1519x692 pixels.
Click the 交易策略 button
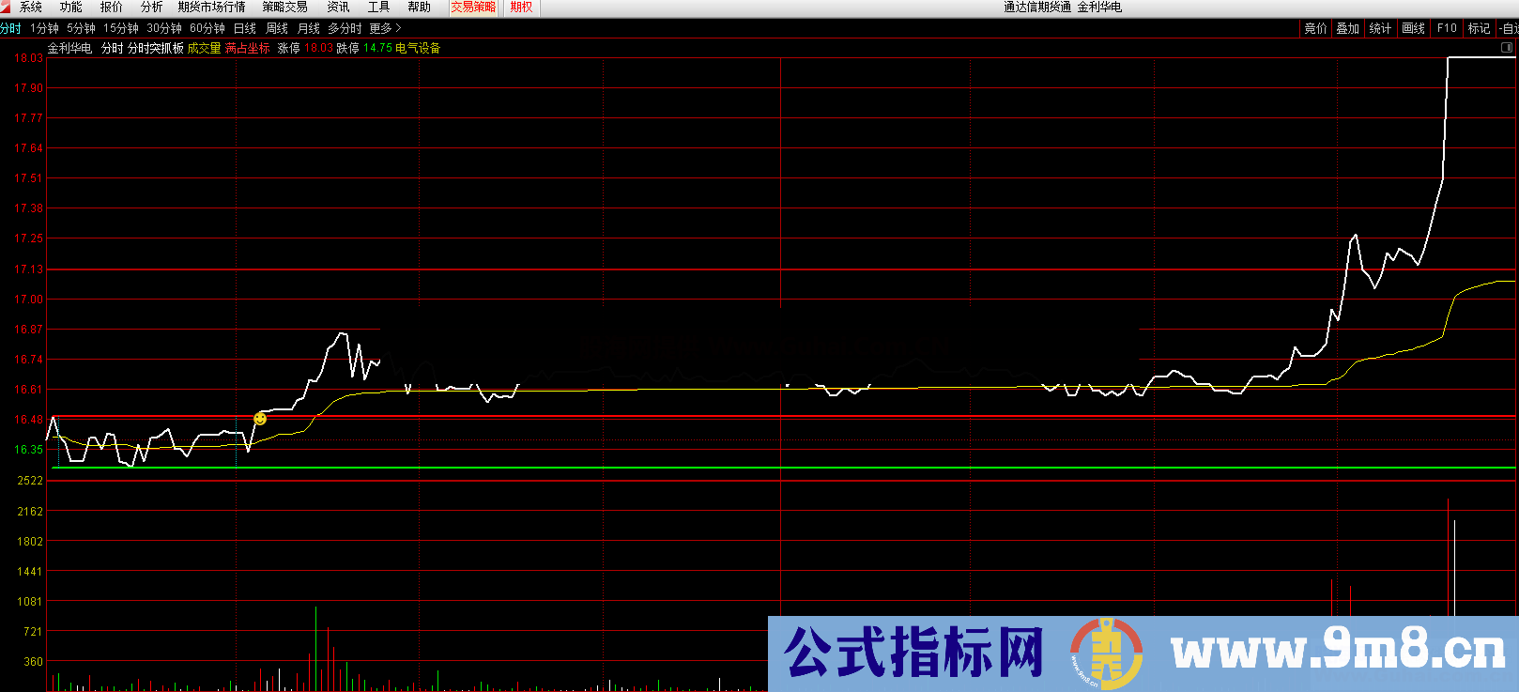point(473,8)
